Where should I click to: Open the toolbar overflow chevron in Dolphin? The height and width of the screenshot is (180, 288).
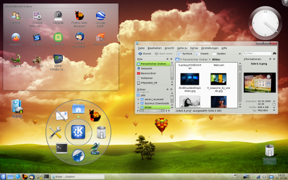(x=240, y=54)
